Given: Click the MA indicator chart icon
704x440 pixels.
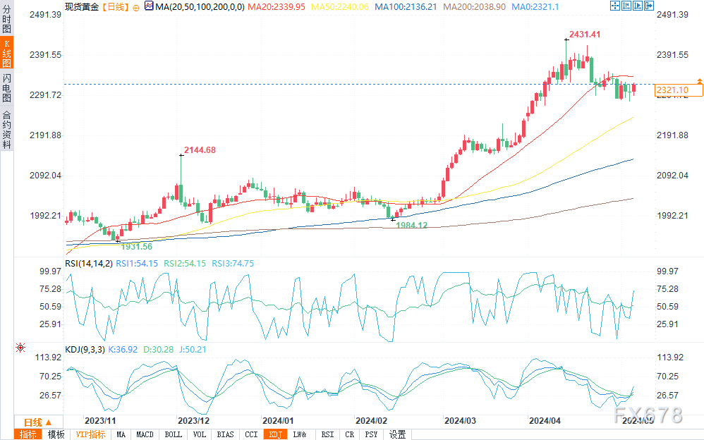Looking at the screenshot, I should (147, 6).
